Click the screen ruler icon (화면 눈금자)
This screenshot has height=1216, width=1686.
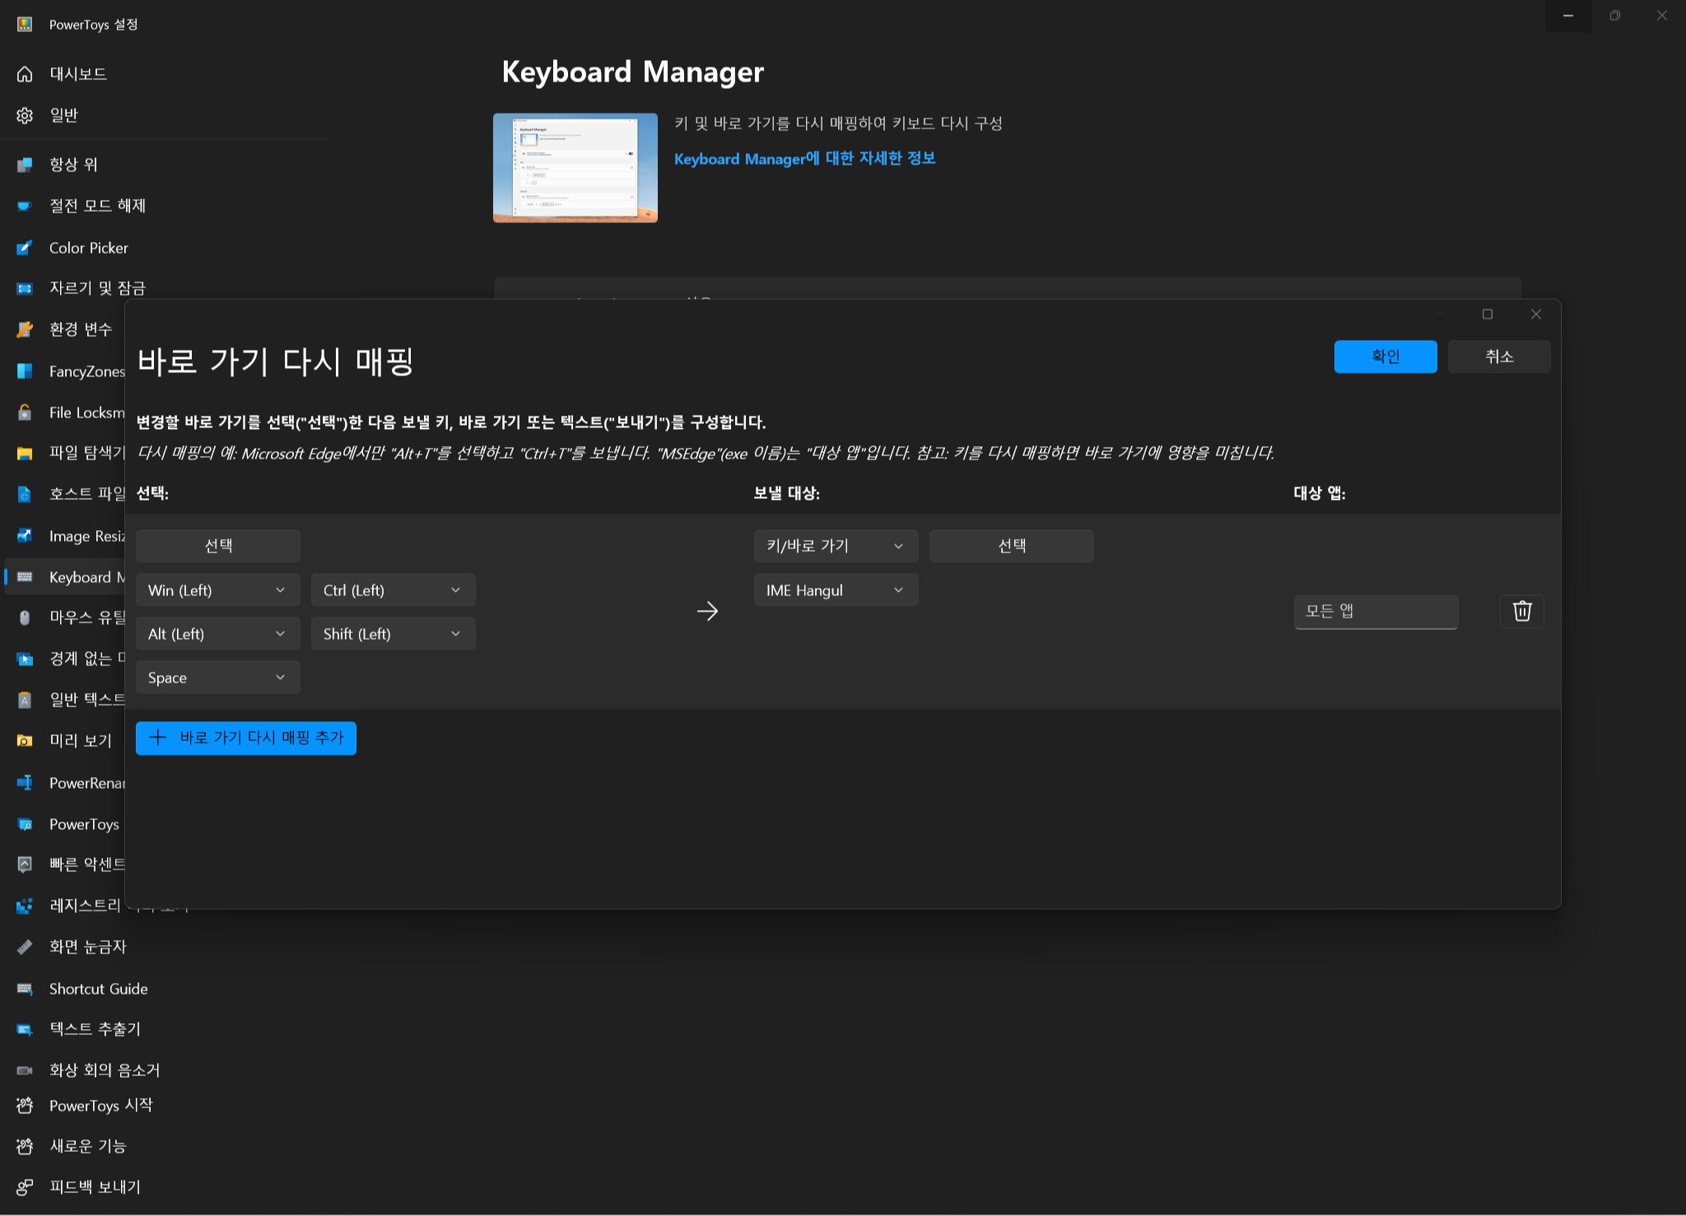(x=25, y=947)
